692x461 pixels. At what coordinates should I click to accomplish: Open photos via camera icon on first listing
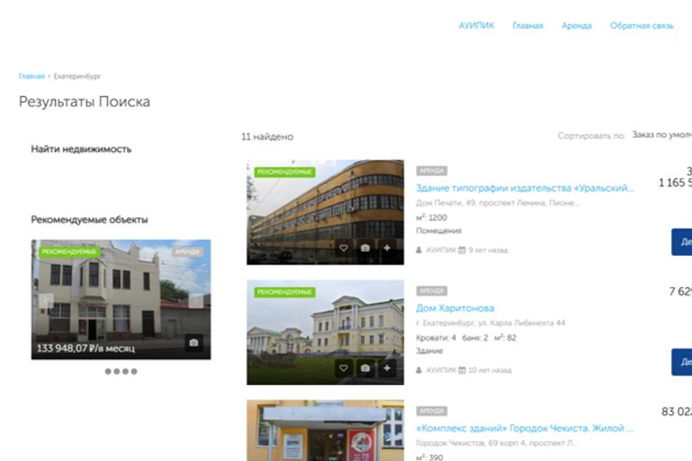[365, 248]
